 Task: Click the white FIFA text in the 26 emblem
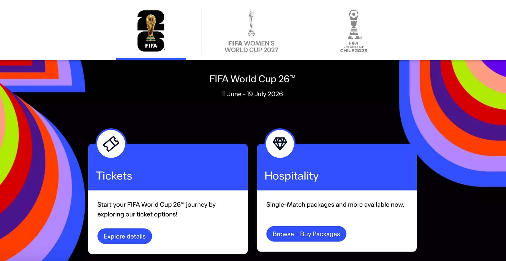pos(151,46)
